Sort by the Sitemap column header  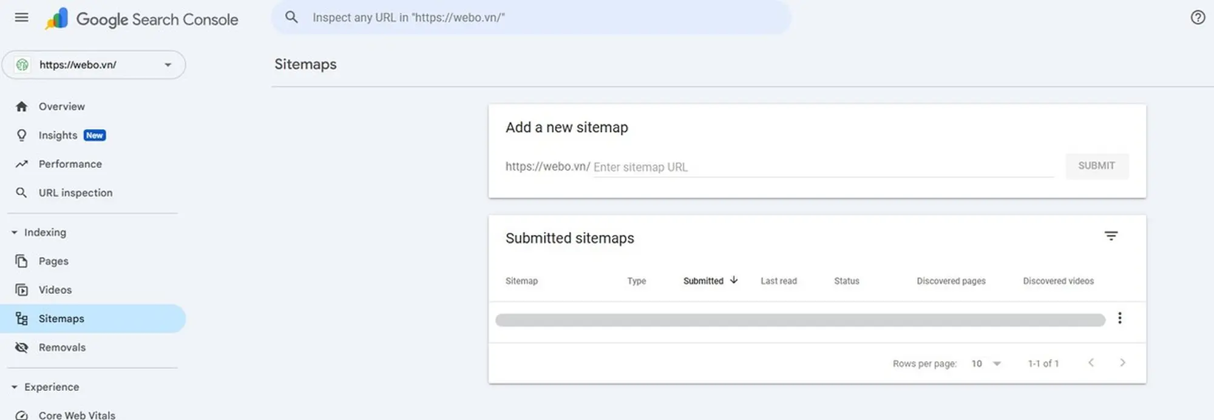[521, 281]
